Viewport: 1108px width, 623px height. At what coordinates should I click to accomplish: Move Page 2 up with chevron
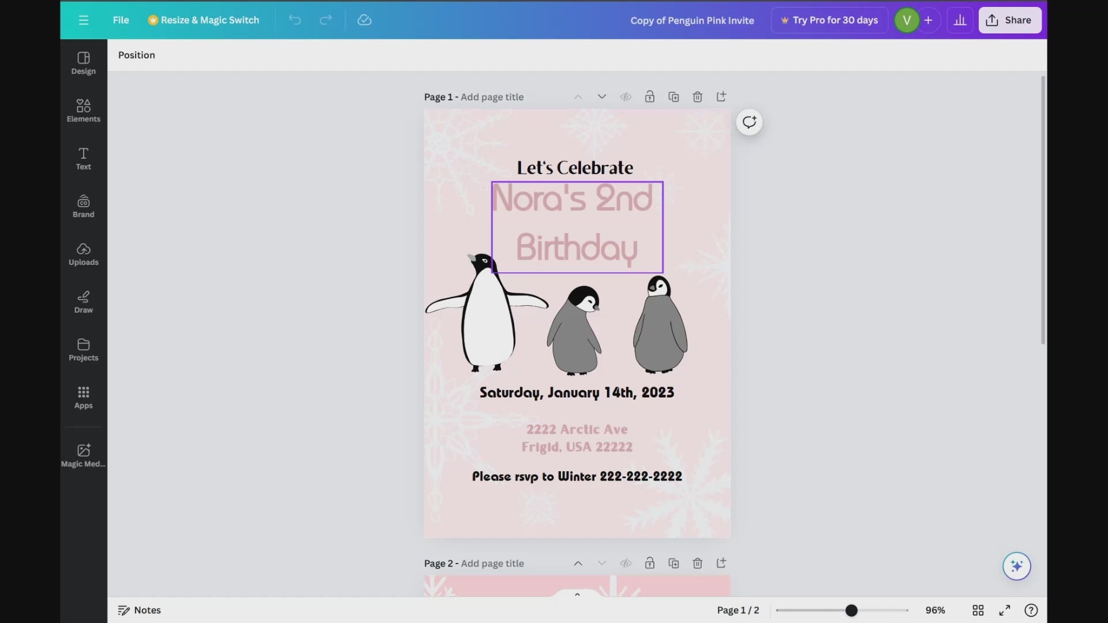[x=578, y=564]
